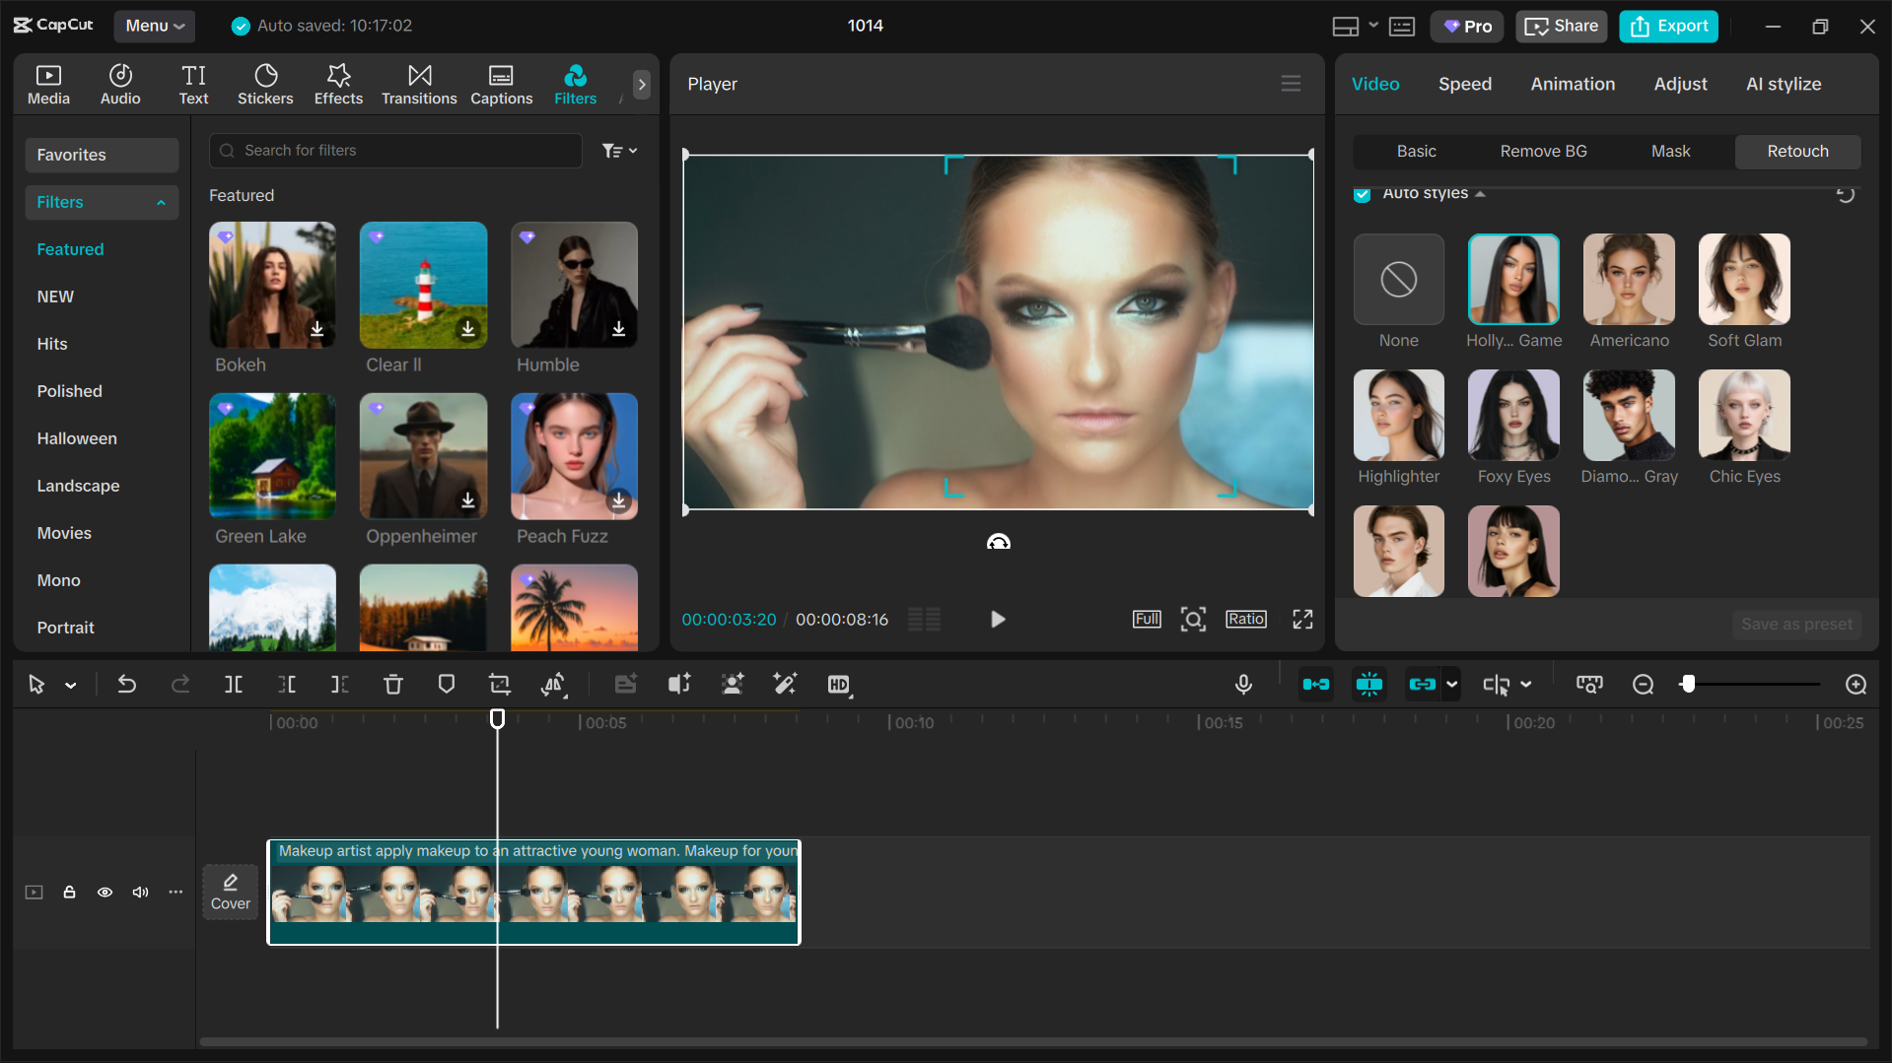The image size is (1892, 1063).
Task: Delete the selected clip
Action: (x=392, y=684)
